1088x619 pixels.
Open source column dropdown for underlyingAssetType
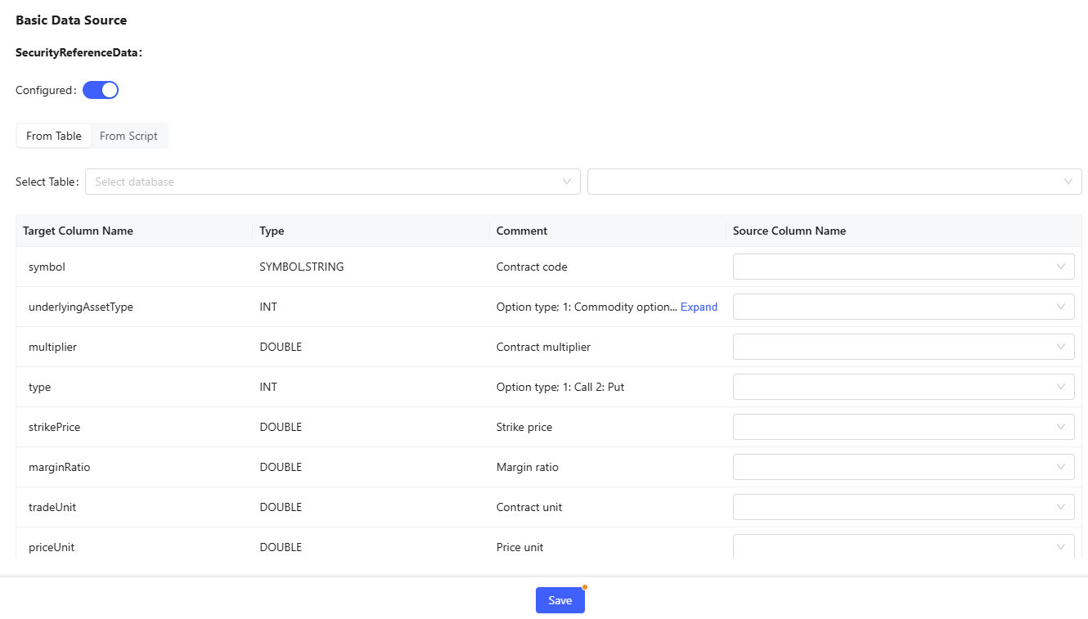pyautogui.click(x=896, y=307)
